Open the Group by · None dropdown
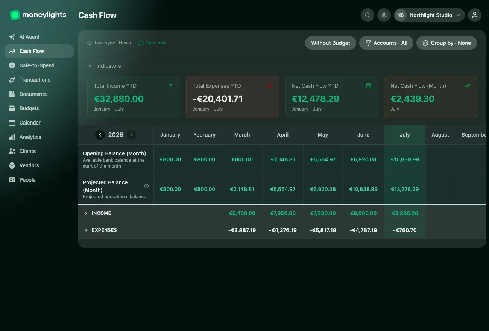 446,43
